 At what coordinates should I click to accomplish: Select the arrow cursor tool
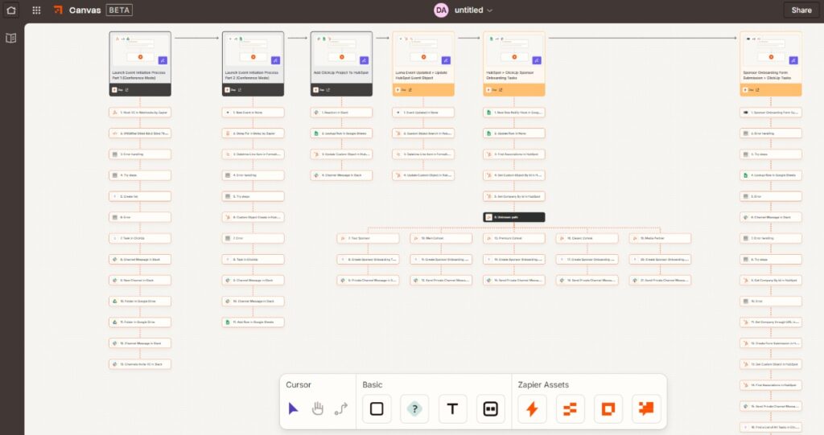click(x=294, y=408)
